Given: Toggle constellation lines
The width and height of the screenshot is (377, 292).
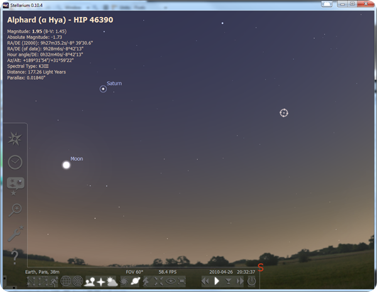Looking at the screenshot, I should (x=31, y=281).
